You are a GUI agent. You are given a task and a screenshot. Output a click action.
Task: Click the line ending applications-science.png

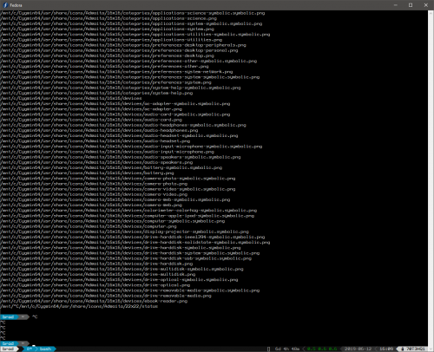point(108,18)
